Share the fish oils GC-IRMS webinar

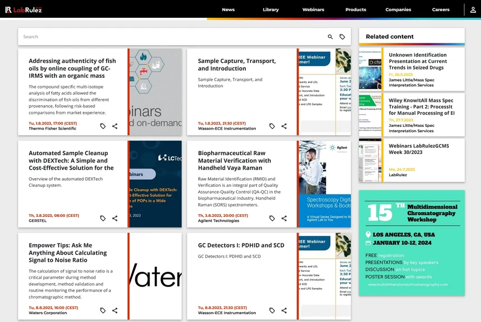[115, 126]
